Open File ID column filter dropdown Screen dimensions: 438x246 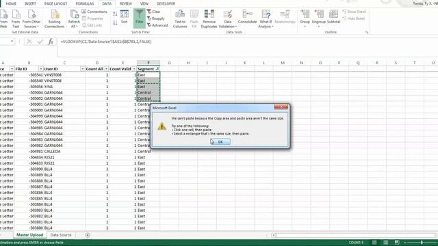coord(40,69)
